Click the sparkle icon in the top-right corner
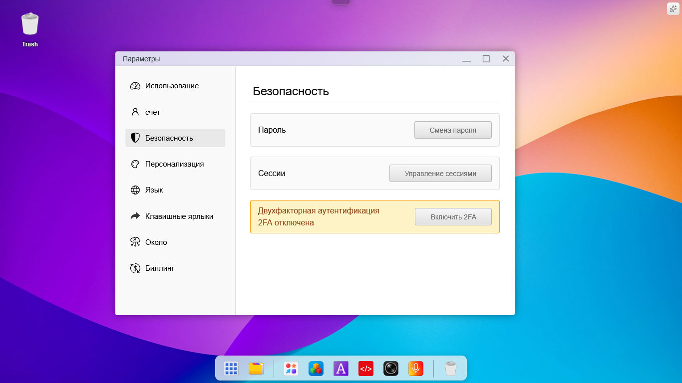682x383 pixels. pos(673,8)
